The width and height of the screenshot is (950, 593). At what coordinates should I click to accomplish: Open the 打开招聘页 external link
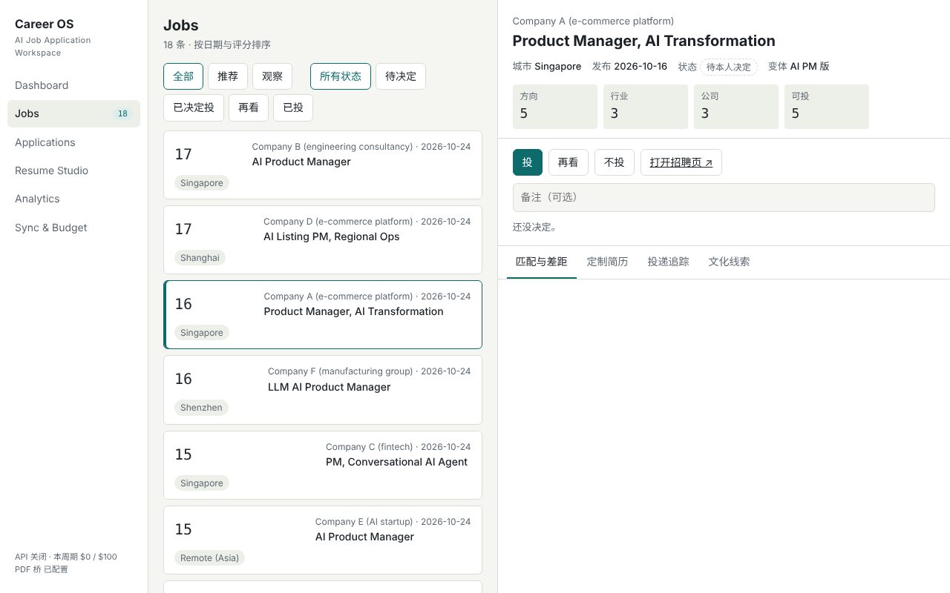coord(681,162)
